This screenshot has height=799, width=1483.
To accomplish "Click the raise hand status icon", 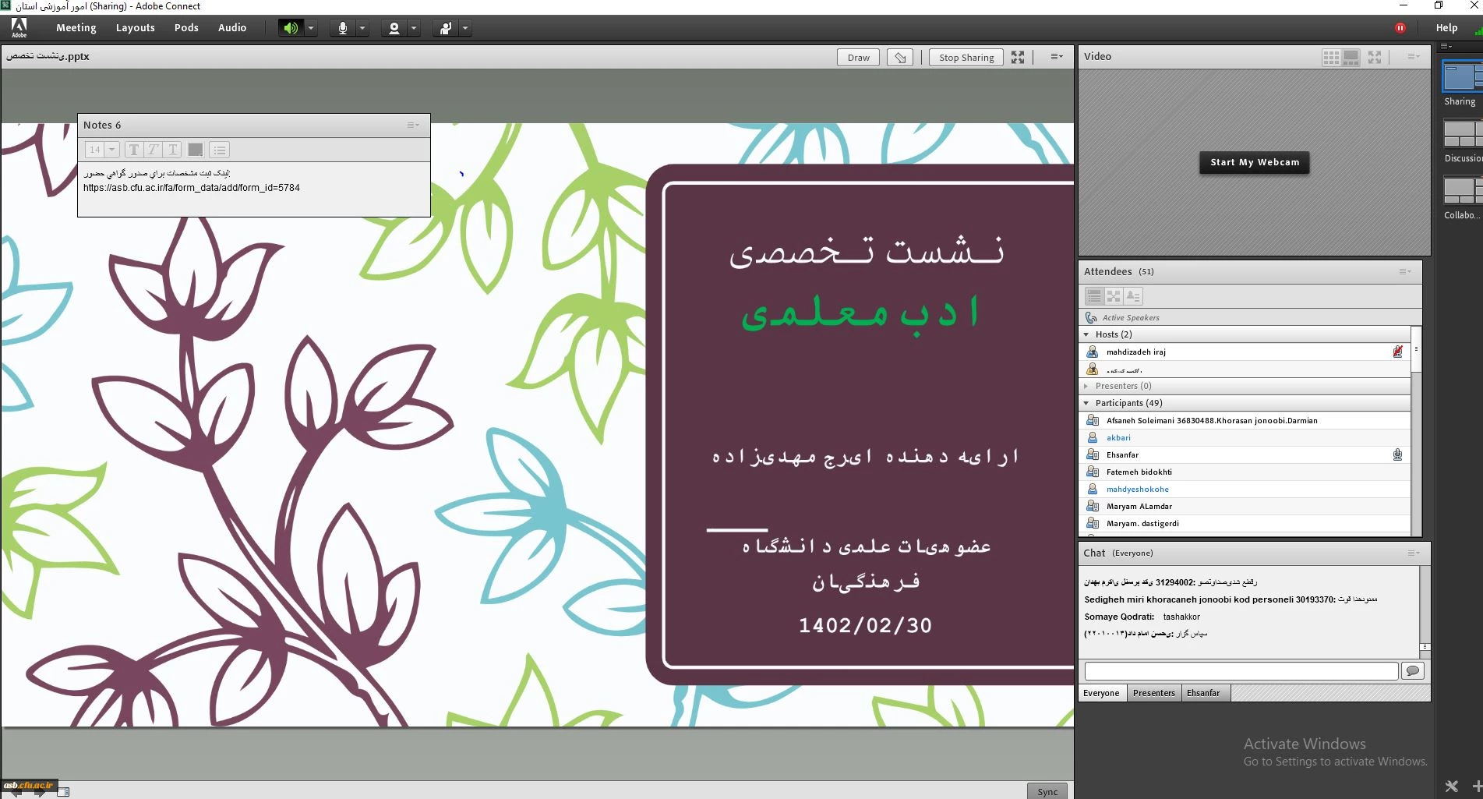I will pyautogui.click(x=446, y=28).
